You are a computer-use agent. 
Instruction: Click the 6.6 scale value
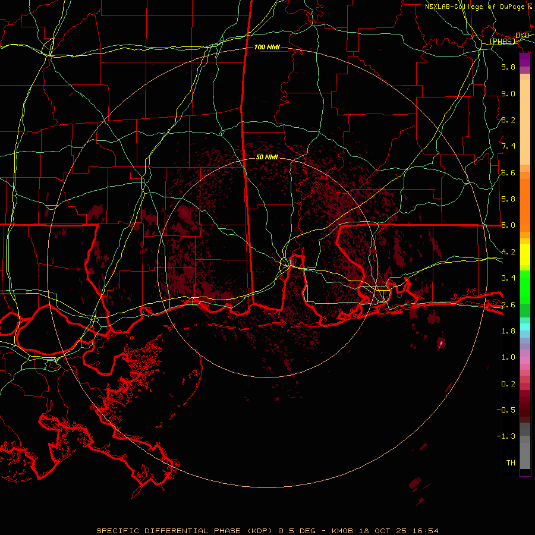[x=508, y=172]
